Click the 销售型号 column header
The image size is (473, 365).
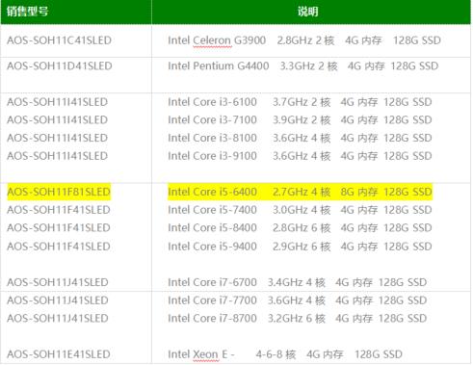click(28, 12)
